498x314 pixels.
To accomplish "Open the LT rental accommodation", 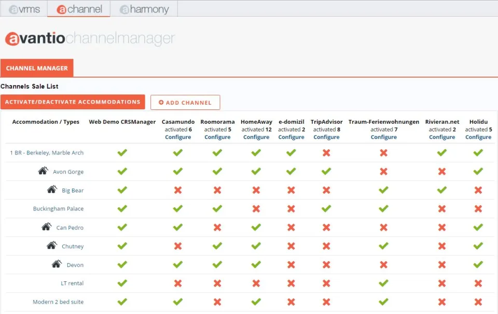I will pos(72,283).
